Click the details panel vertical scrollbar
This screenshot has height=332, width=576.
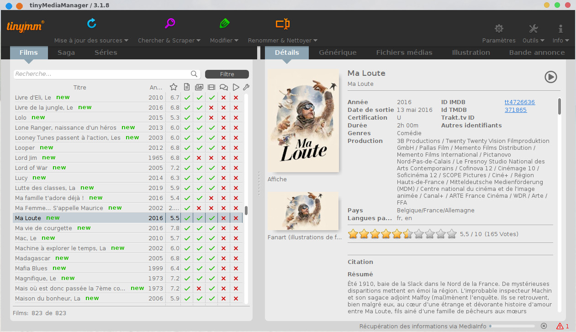pyautogui.click(x=559, y=106)
